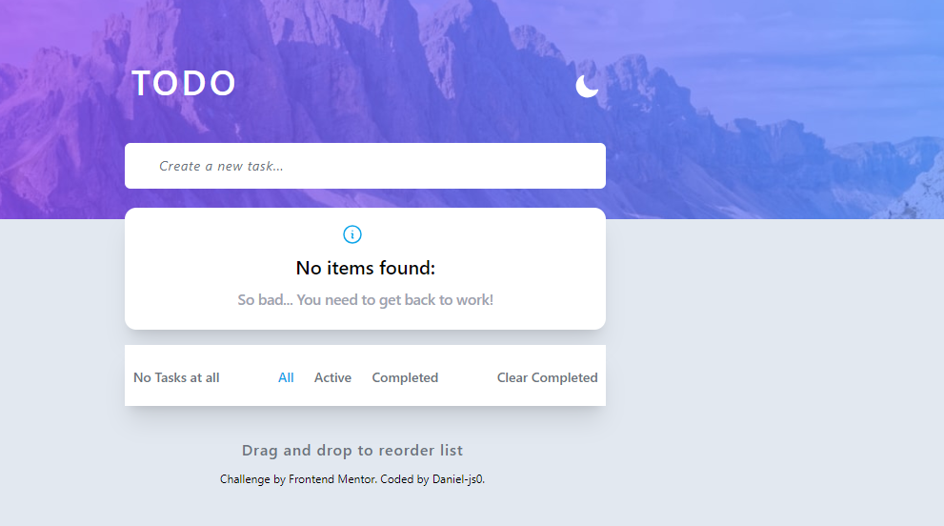This screenshot has width=944, height=526.
Task: Click the blue info circle icon
Action: coord(352,234)
